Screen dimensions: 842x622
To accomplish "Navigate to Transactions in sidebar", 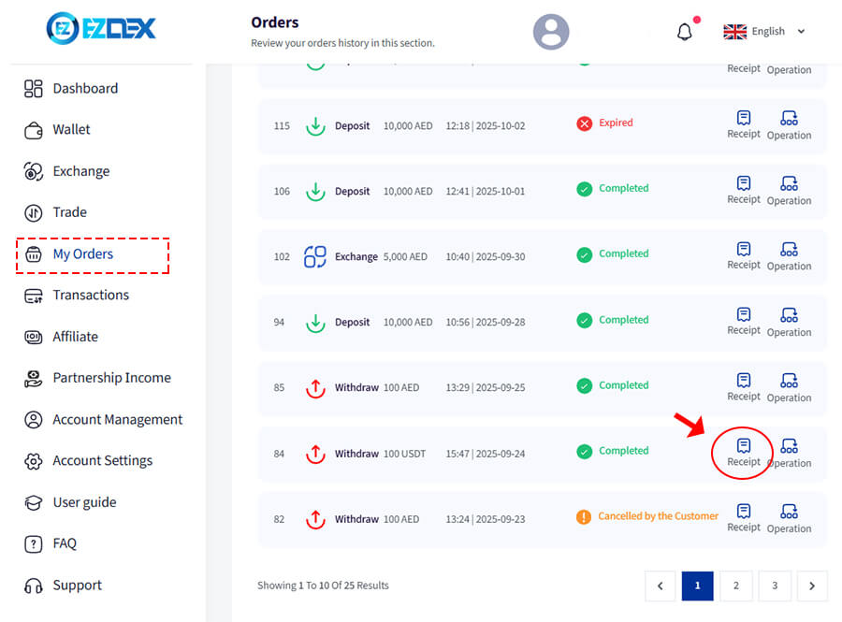I will click(90, 296).
